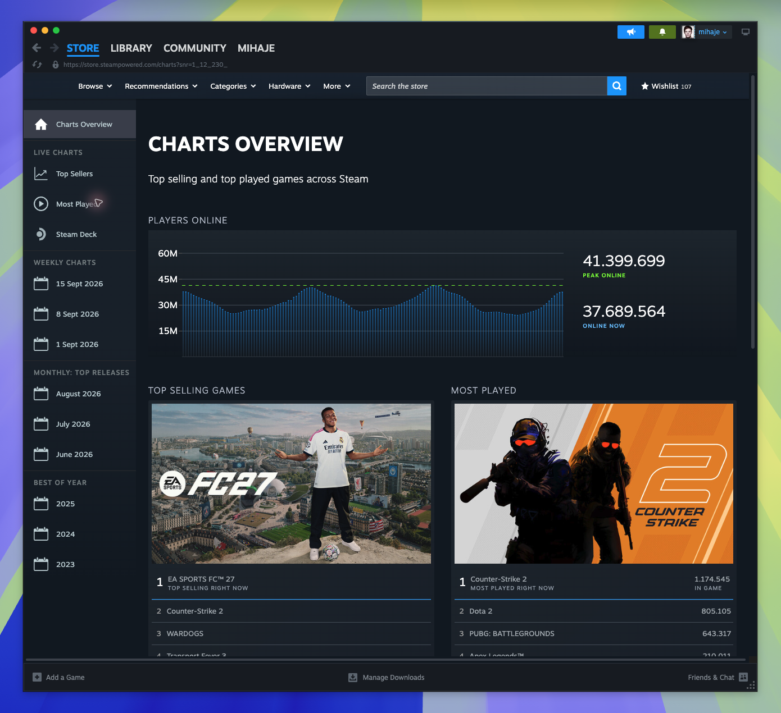This screenshot has height=713, width=781.
Task: Click the Most Played play icon
Action: click(41, 204)
